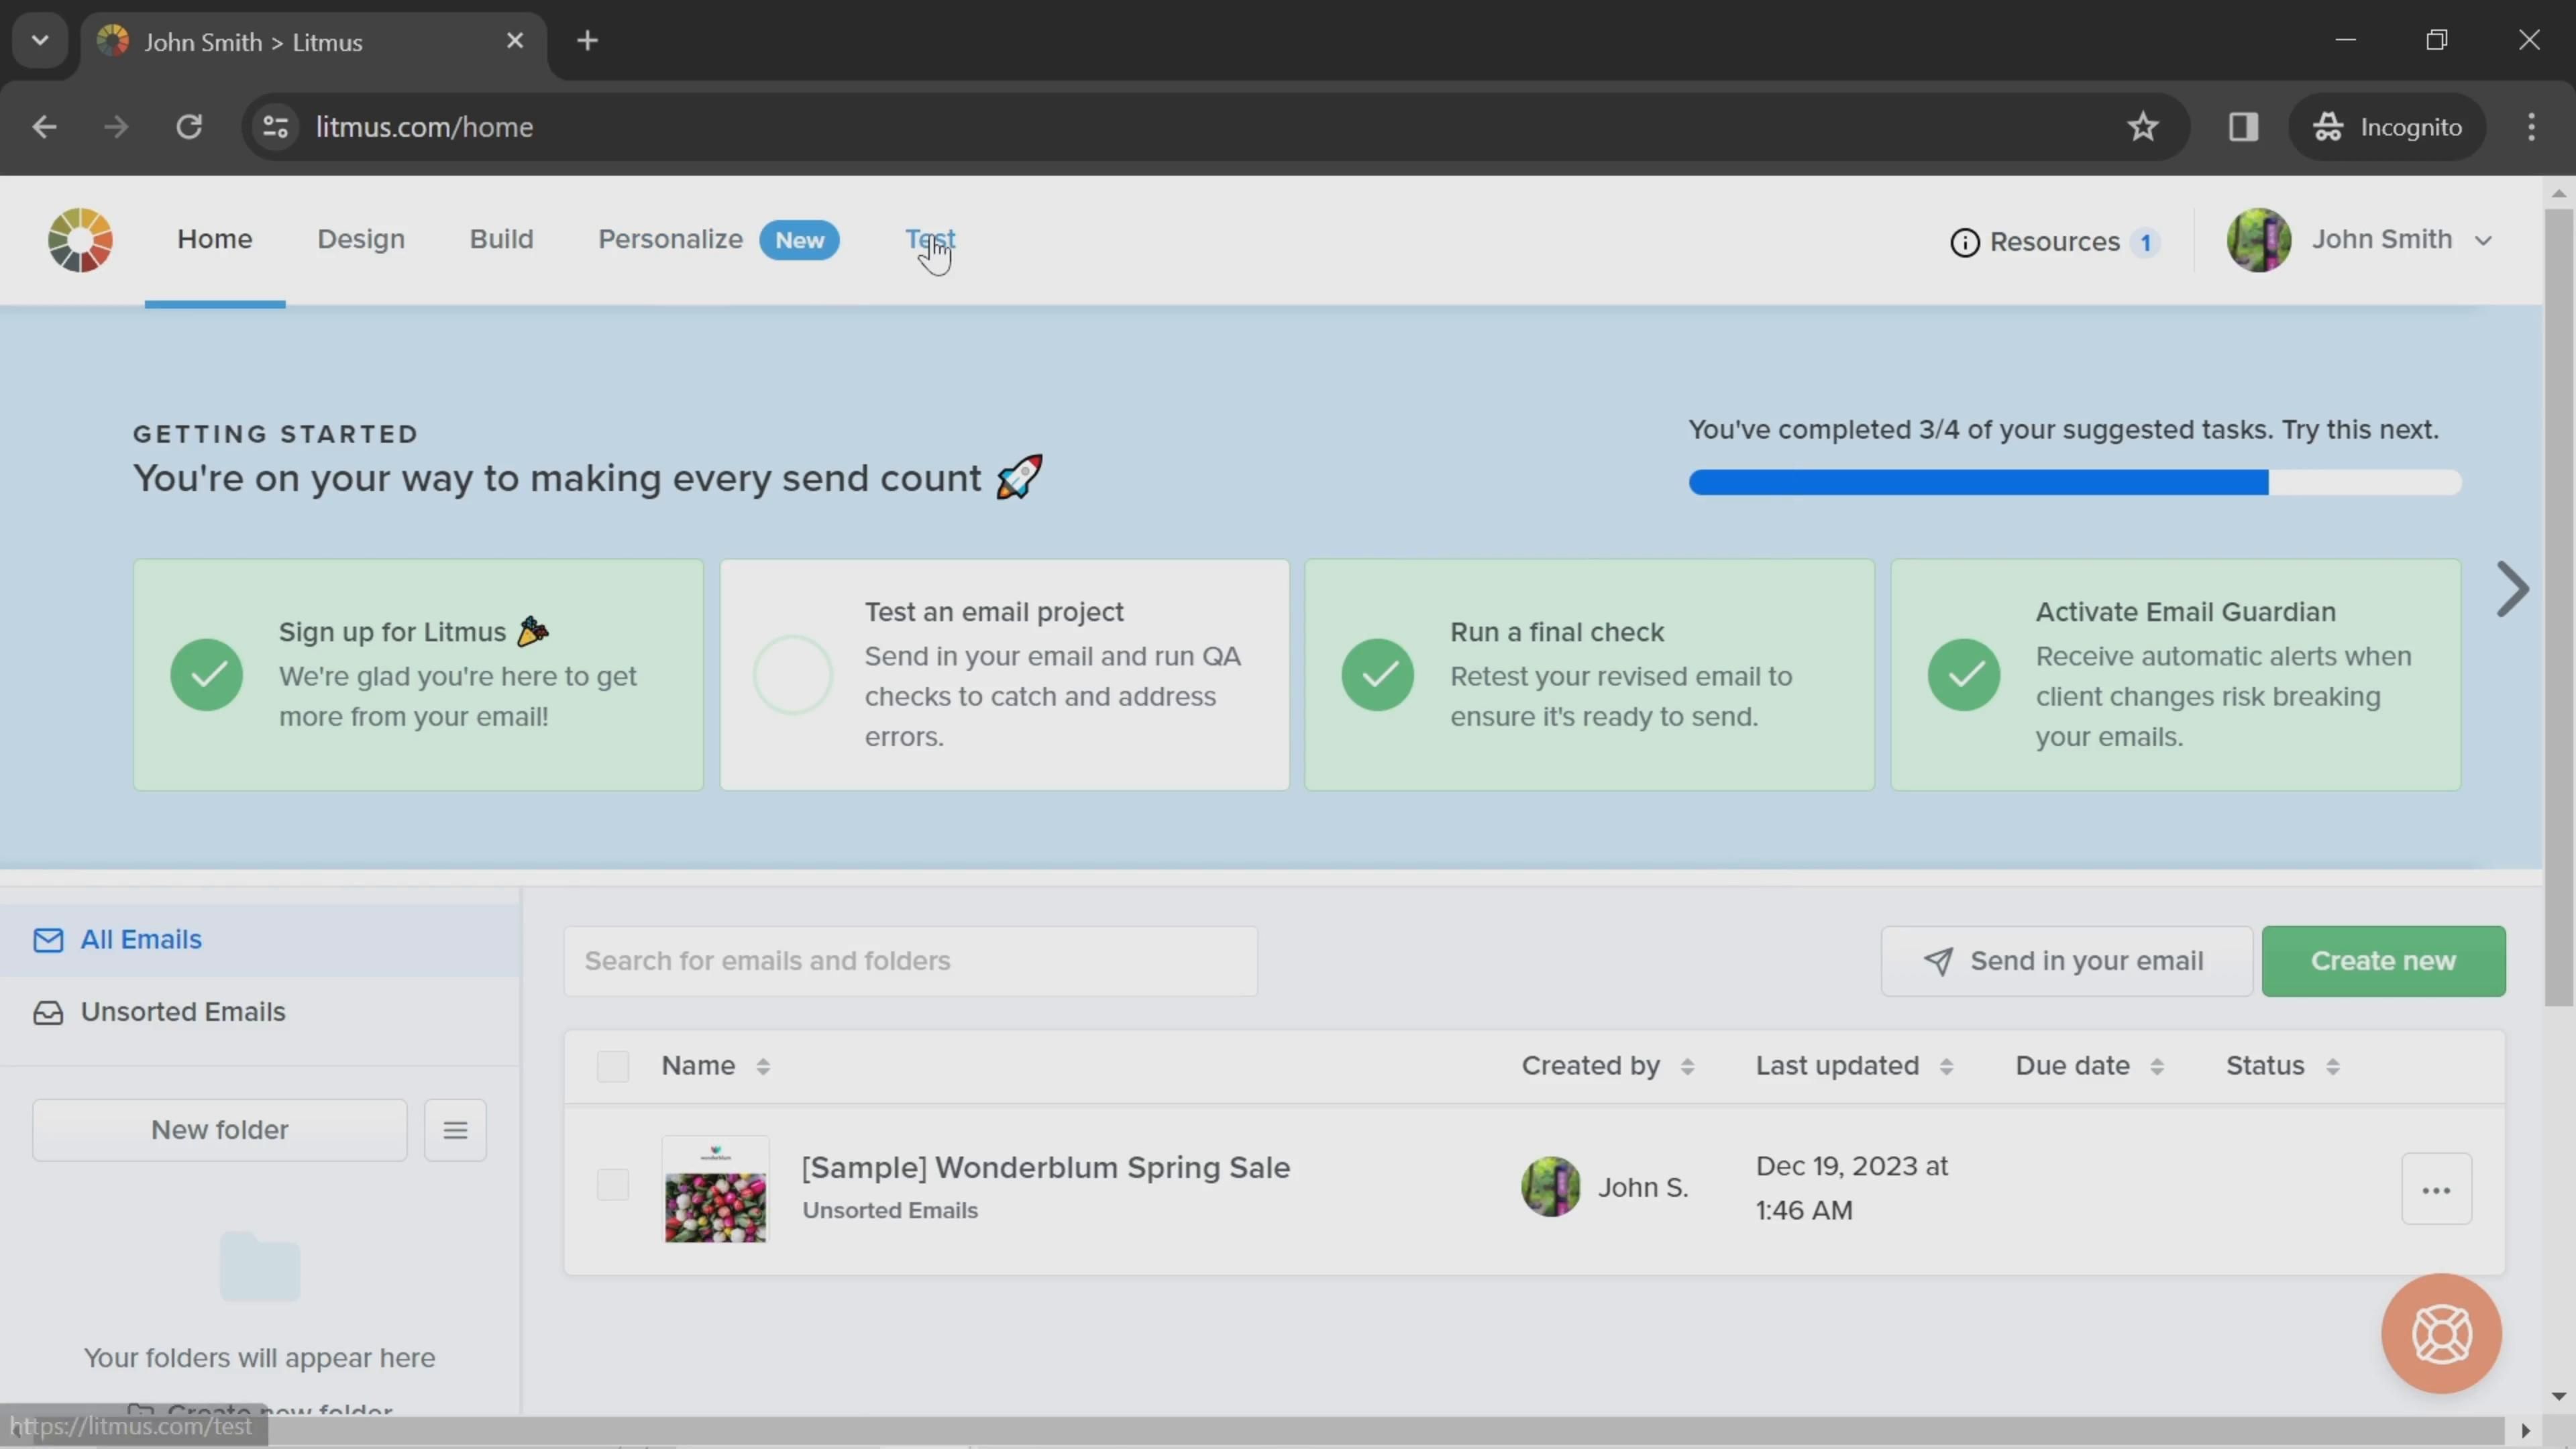The image size is (2576, 1449).
Task: Open the three-dot menu for Wonderblum email
Action: [2436, 1189]
